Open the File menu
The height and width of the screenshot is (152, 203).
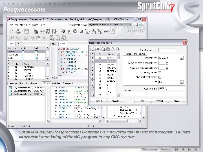click(11, 25)
